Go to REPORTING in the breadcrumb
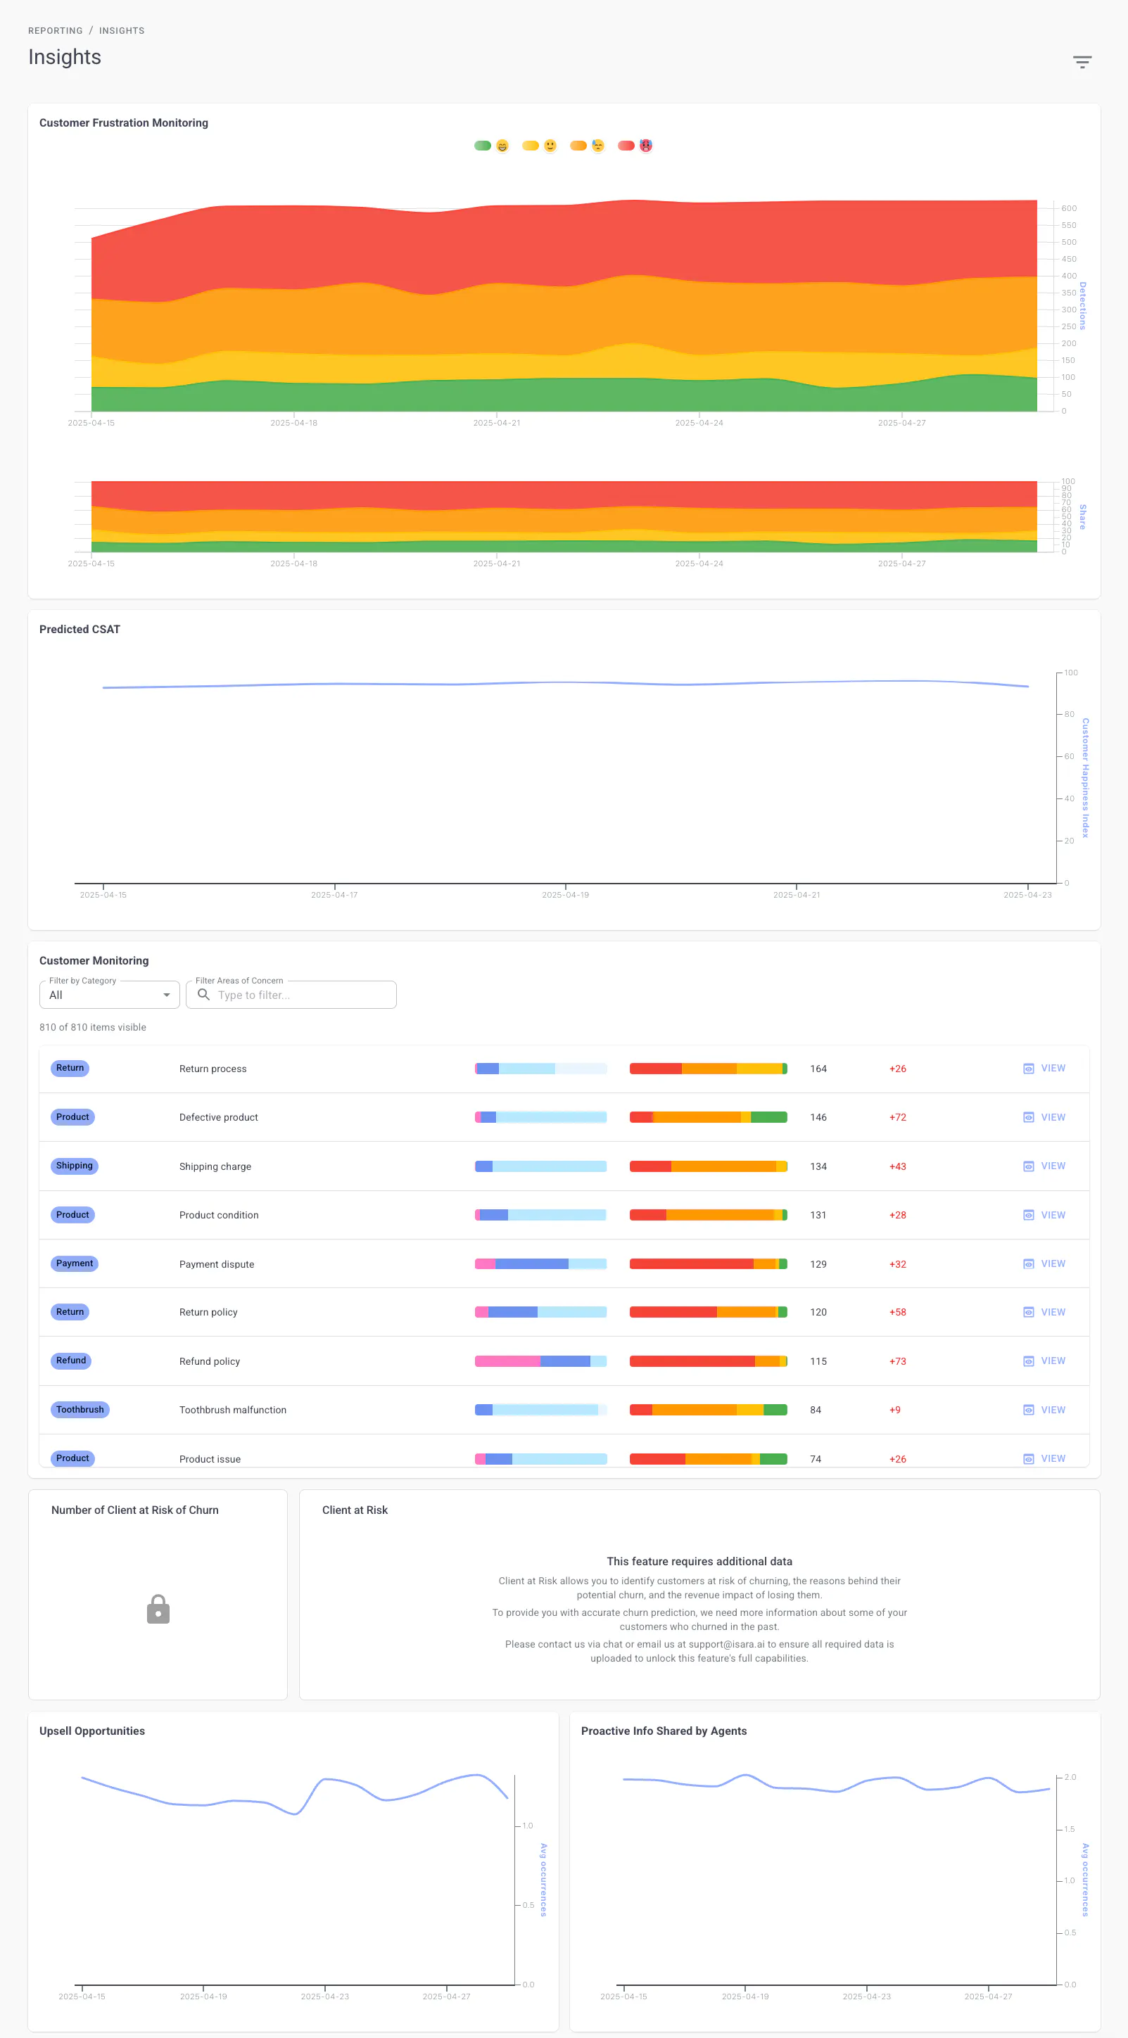Viewport: 1128px width, 2038px height. (56, 31)
